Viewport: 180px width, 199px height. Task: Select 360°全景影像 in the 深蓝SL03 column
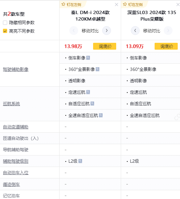[143, 69]
